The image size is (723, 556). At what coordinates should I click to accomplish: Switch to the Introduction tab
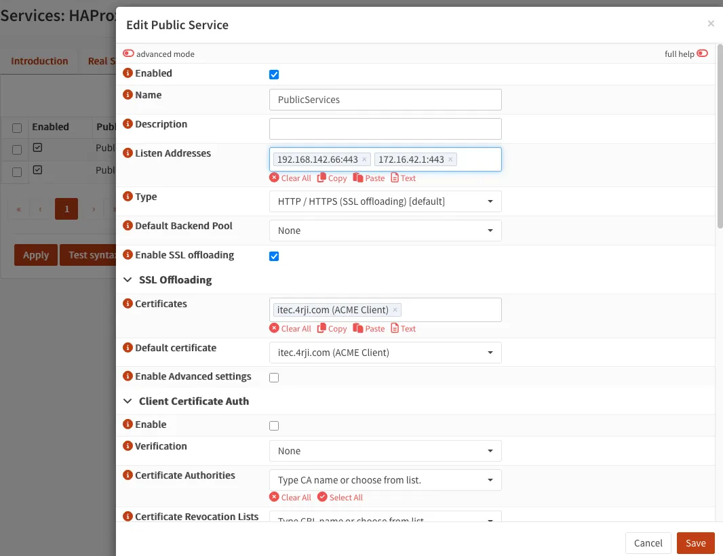pyautogui.click(x=39, y=61)
